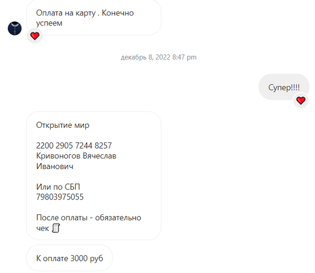Click the word "успеем" in first message
The height and width of the screenshot is (273, 315).
click(x=49, y=23)
